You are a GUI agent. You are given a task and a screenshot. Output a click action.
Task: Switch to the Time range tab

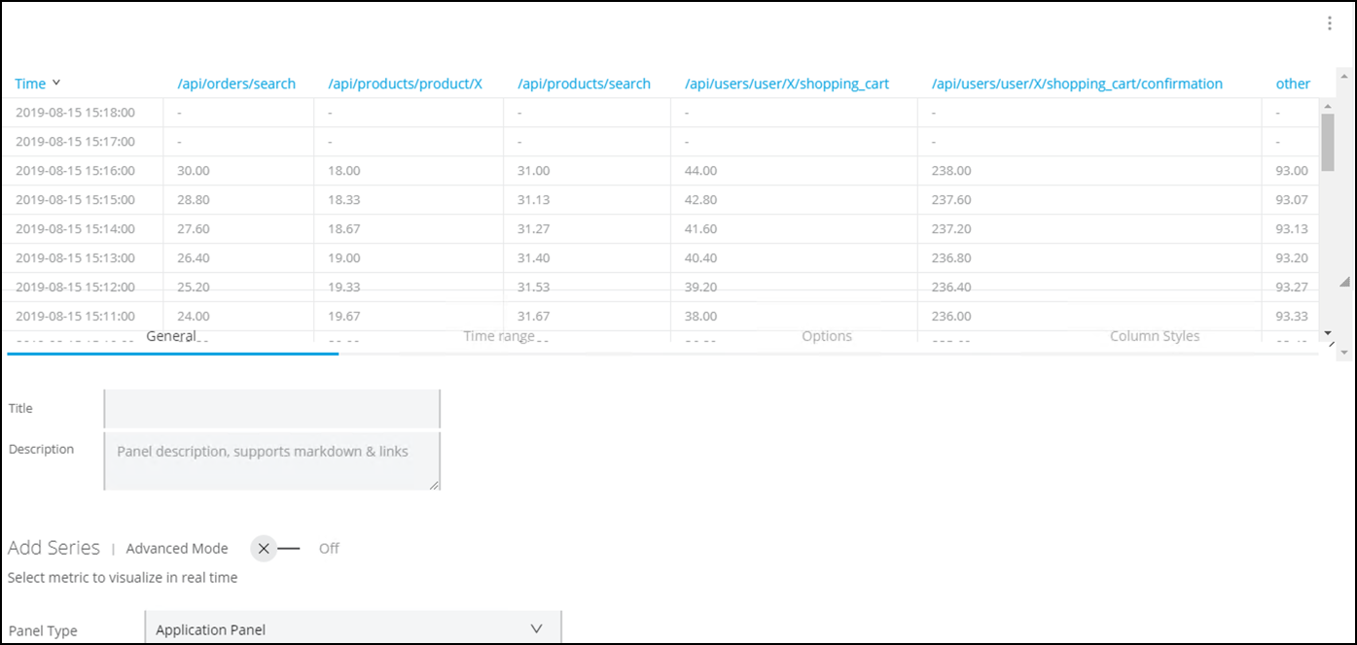[498, 336]
